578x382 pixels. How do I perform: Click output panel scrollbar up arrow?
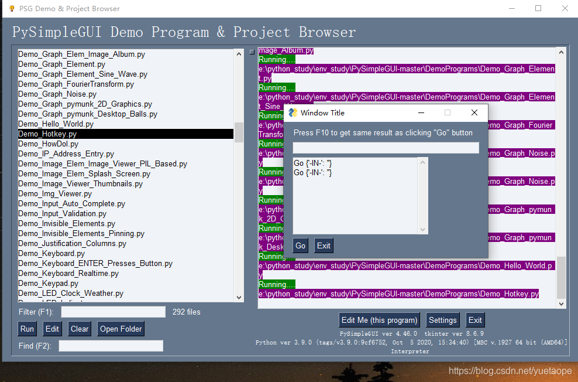(x=561, y=52)
